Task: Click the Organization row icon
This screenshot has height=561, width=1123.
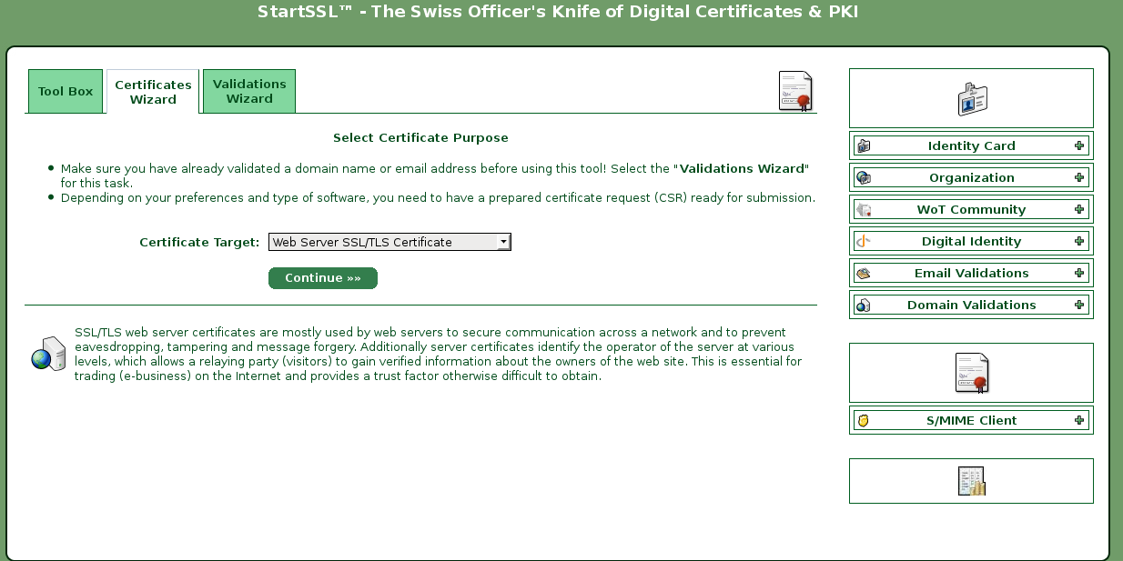Action: [864, 177]
